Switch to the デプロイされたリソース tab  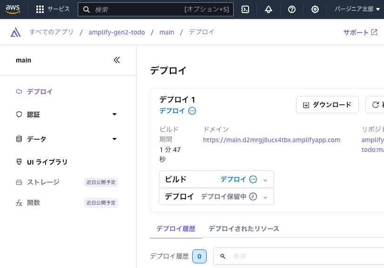244,229
